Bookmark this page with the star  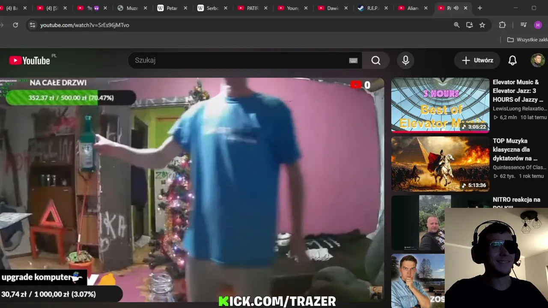pyautogui.click(x=482, y=25)
